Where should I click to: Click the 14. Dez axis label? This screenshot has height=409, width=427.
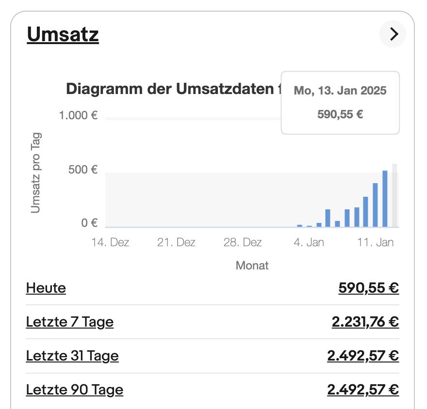110,242
